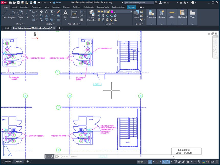This screenshot has height=165, width=220.
Task: Toggle PAPER space mode in status bar
Action: [140, 162]
